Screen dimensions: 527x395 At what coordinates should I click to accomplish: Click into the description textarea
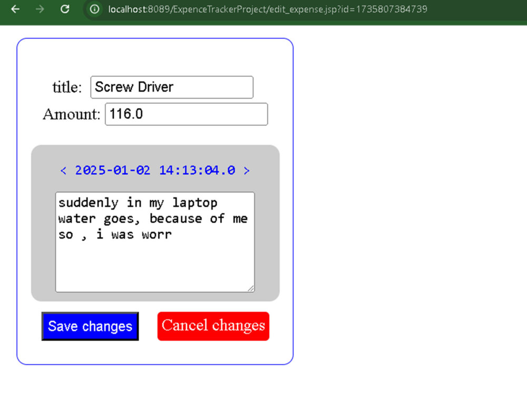[x=155, y=242]
